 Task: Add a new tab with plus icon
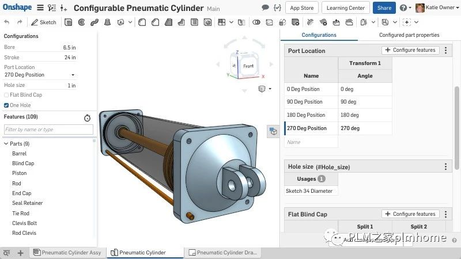20,253
